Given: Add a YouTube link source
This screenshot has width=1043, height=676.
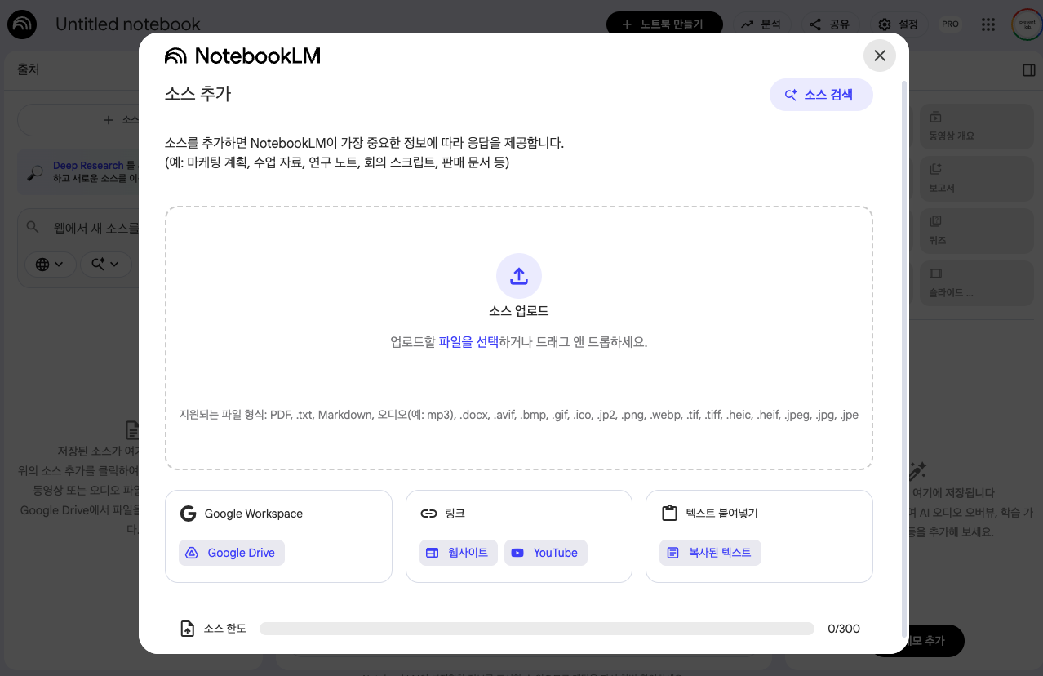Looking at the screenshot, I should [x=545, y=553].
